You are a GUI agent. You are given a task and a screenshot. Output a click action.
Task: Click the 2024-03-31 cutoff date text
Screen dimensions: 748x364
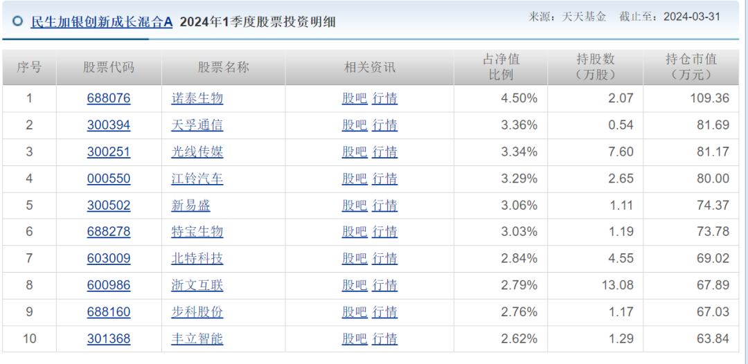tap(692, 17)
